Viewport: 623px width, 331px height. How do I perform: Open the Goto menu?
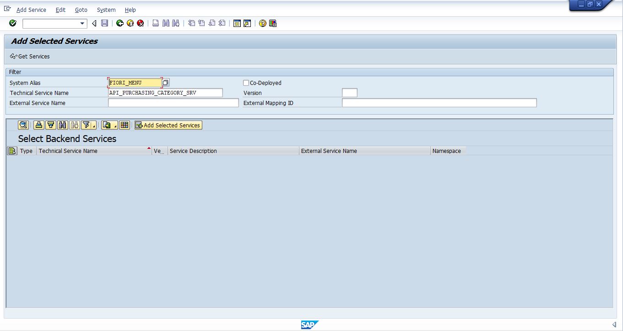pos(81,10)
